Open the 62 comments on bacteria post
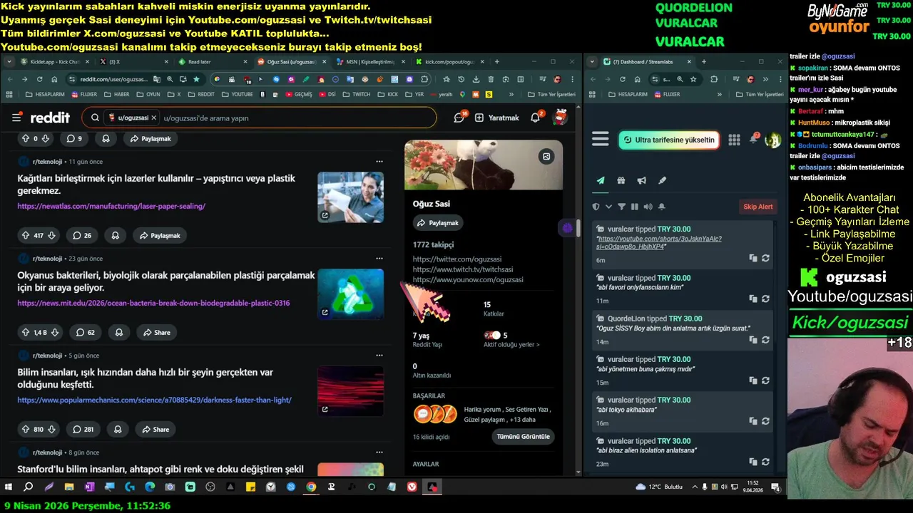 tap(85, 332)
